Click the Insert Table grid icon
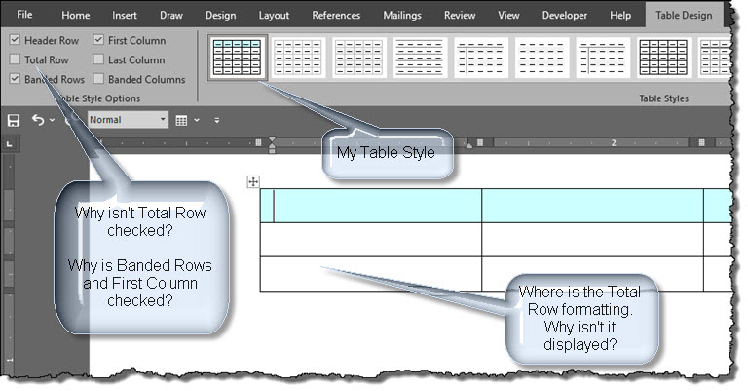The width and height of the screenshot is (748, 391). [181, 120]
